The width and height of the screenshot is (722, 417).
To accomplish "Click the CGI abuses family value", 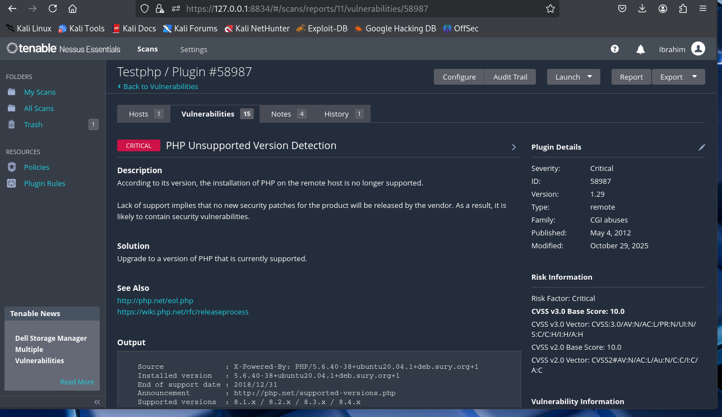I will coord(609,220).
